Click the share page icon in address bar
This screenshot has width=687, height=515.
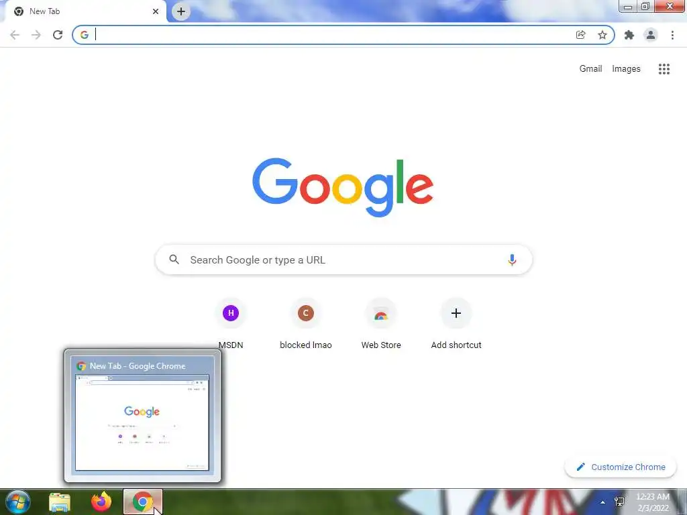point(580,35)
